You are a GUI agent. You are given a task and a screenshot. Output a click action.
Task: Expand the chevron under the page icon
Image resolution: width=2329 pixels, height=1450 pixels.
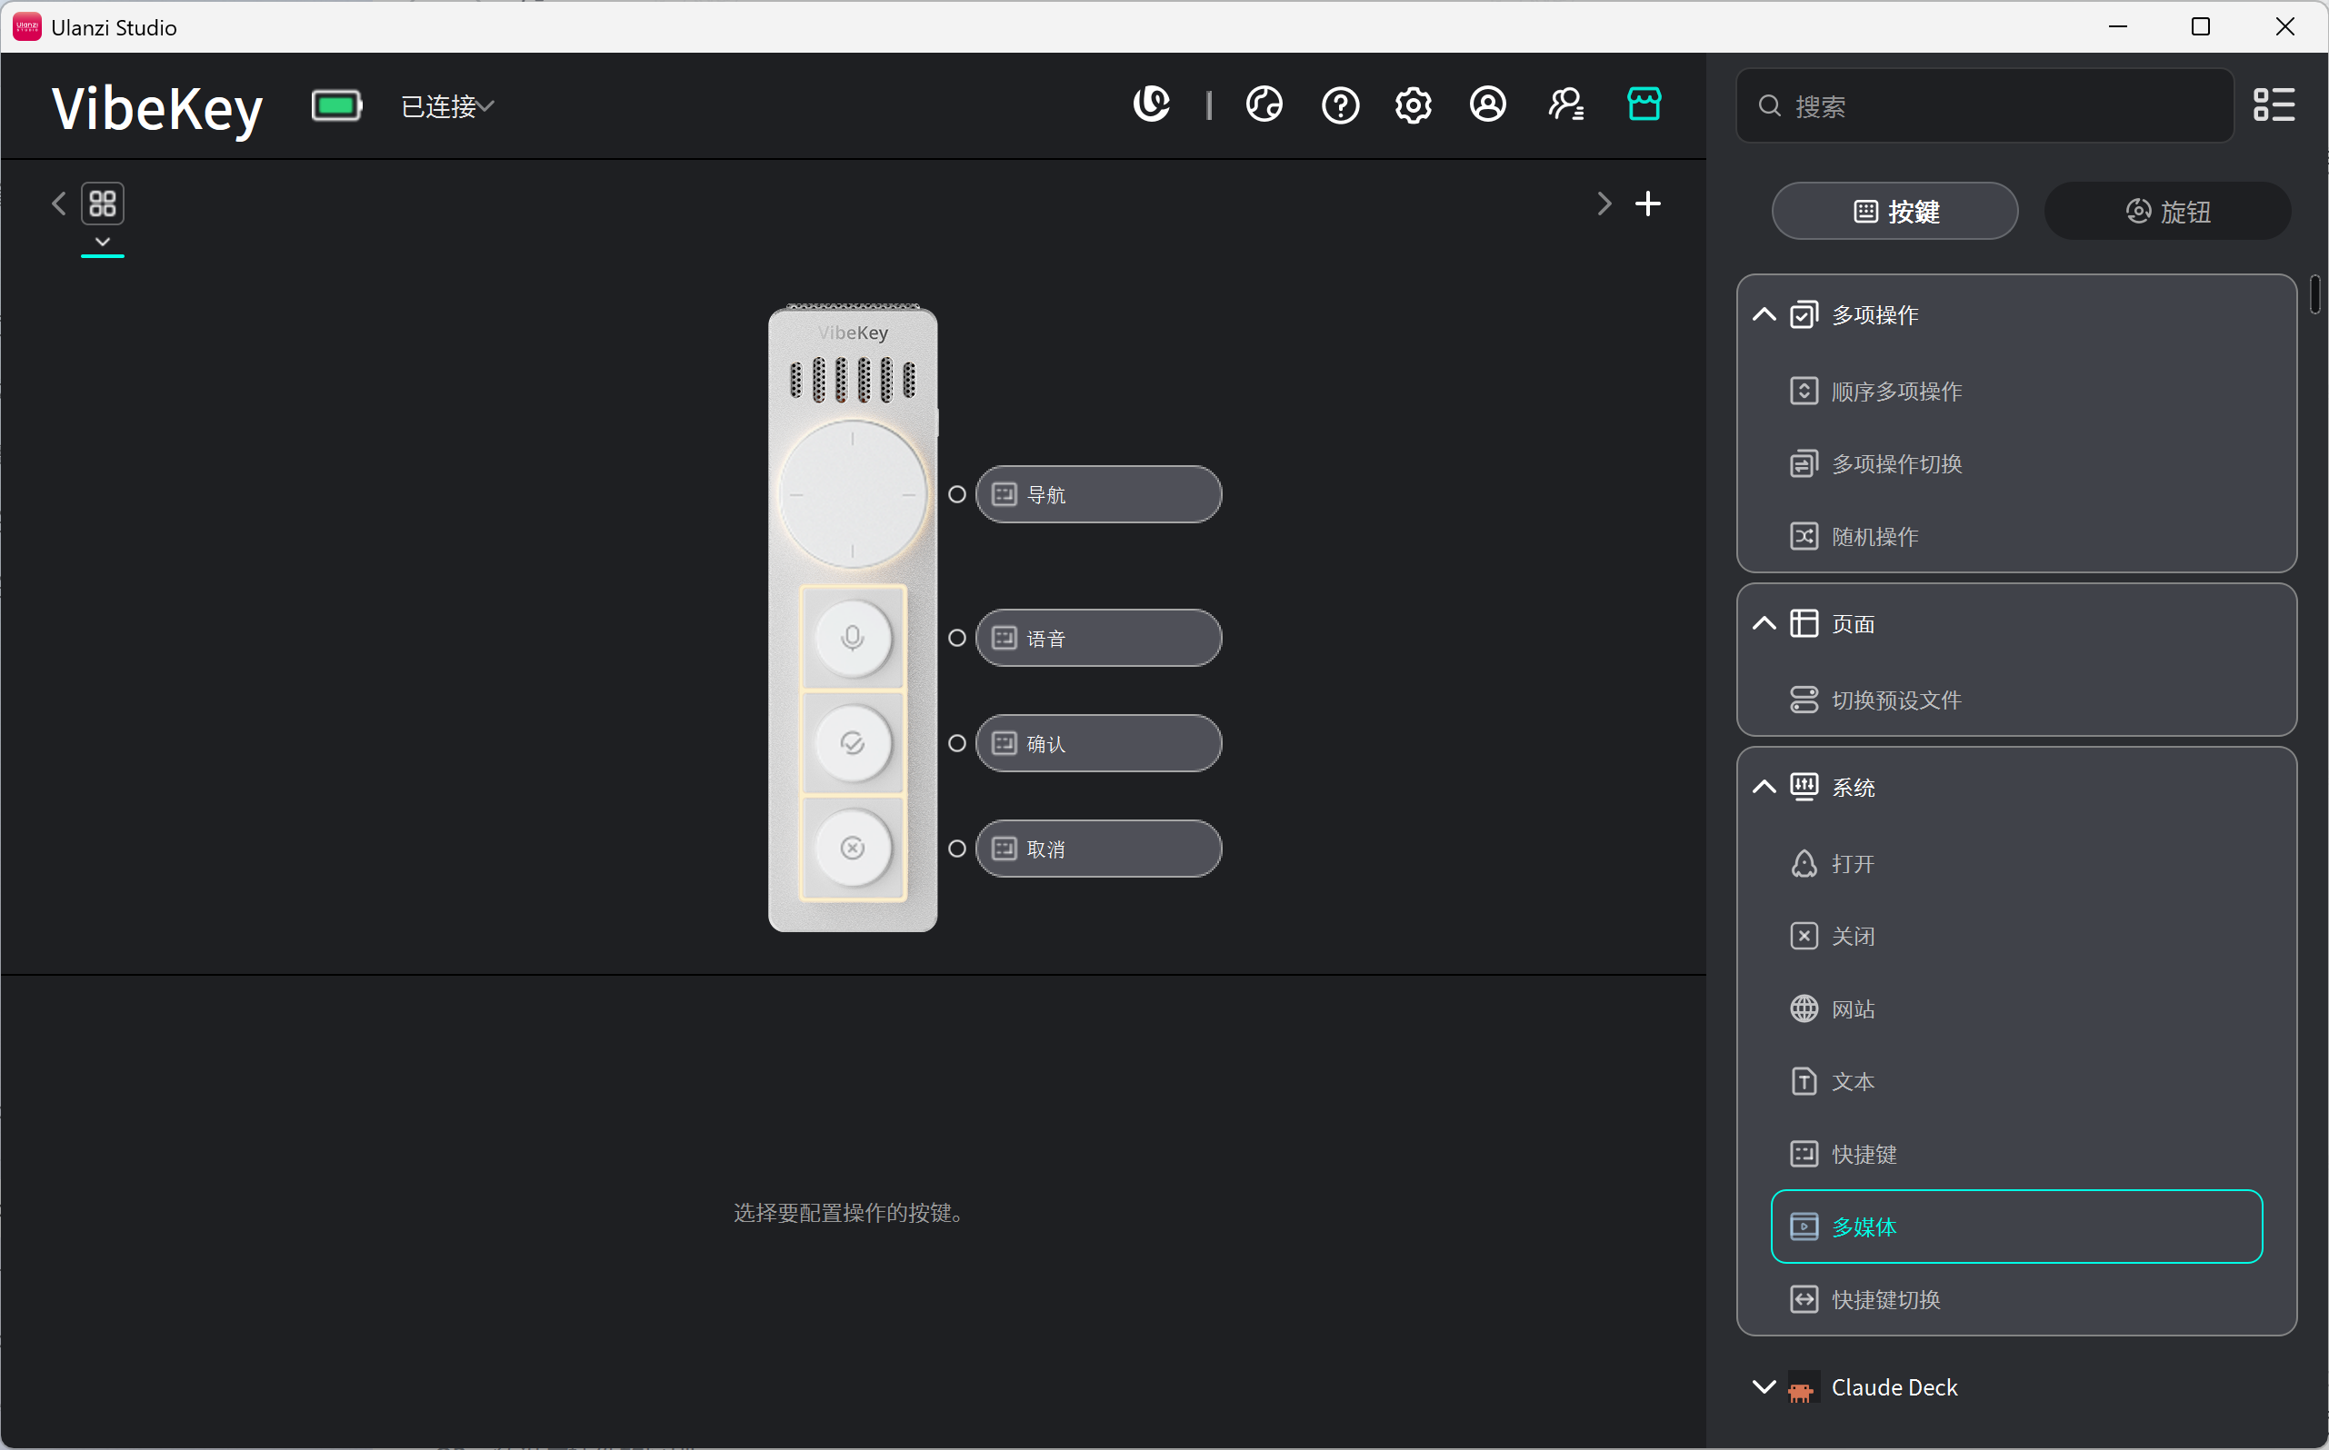103,242
